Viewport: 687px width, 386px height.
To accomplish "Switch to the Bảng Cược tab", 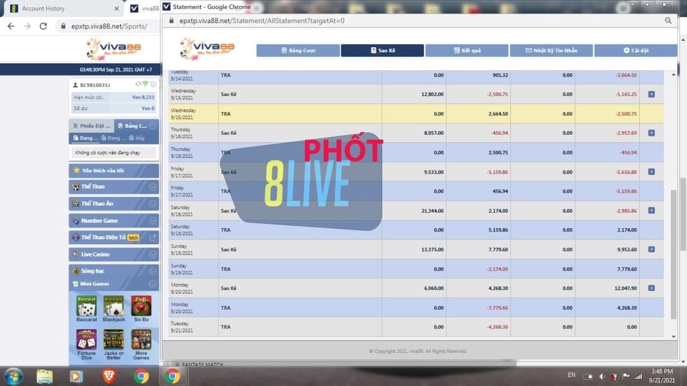I will pyautogui.click(x=298, y=50).
